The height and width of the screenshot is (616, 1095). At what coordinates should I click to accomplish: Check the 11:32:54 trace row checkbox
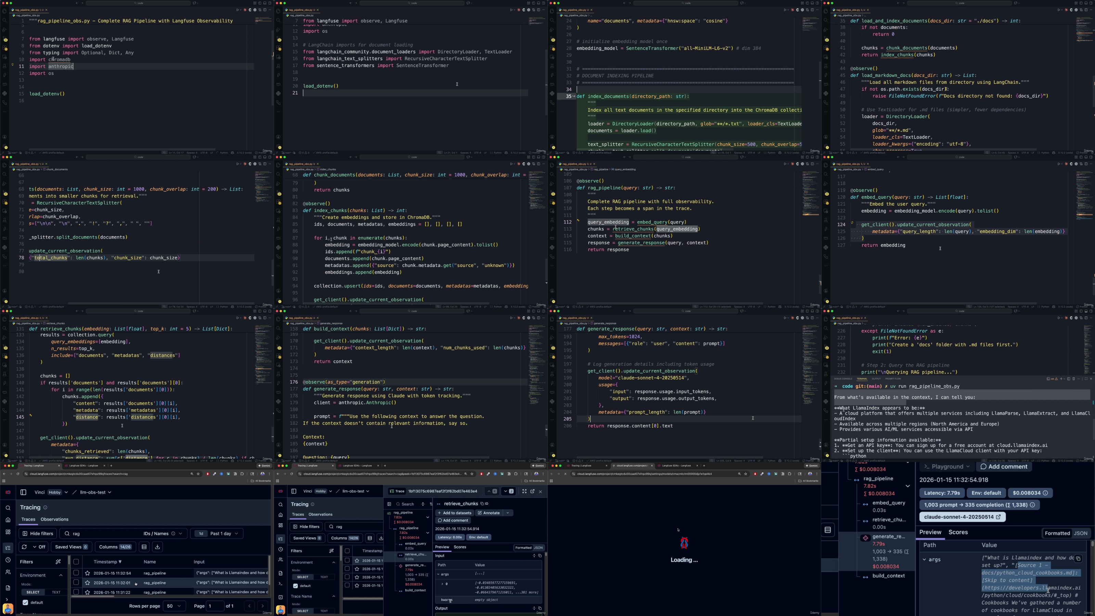76,573
